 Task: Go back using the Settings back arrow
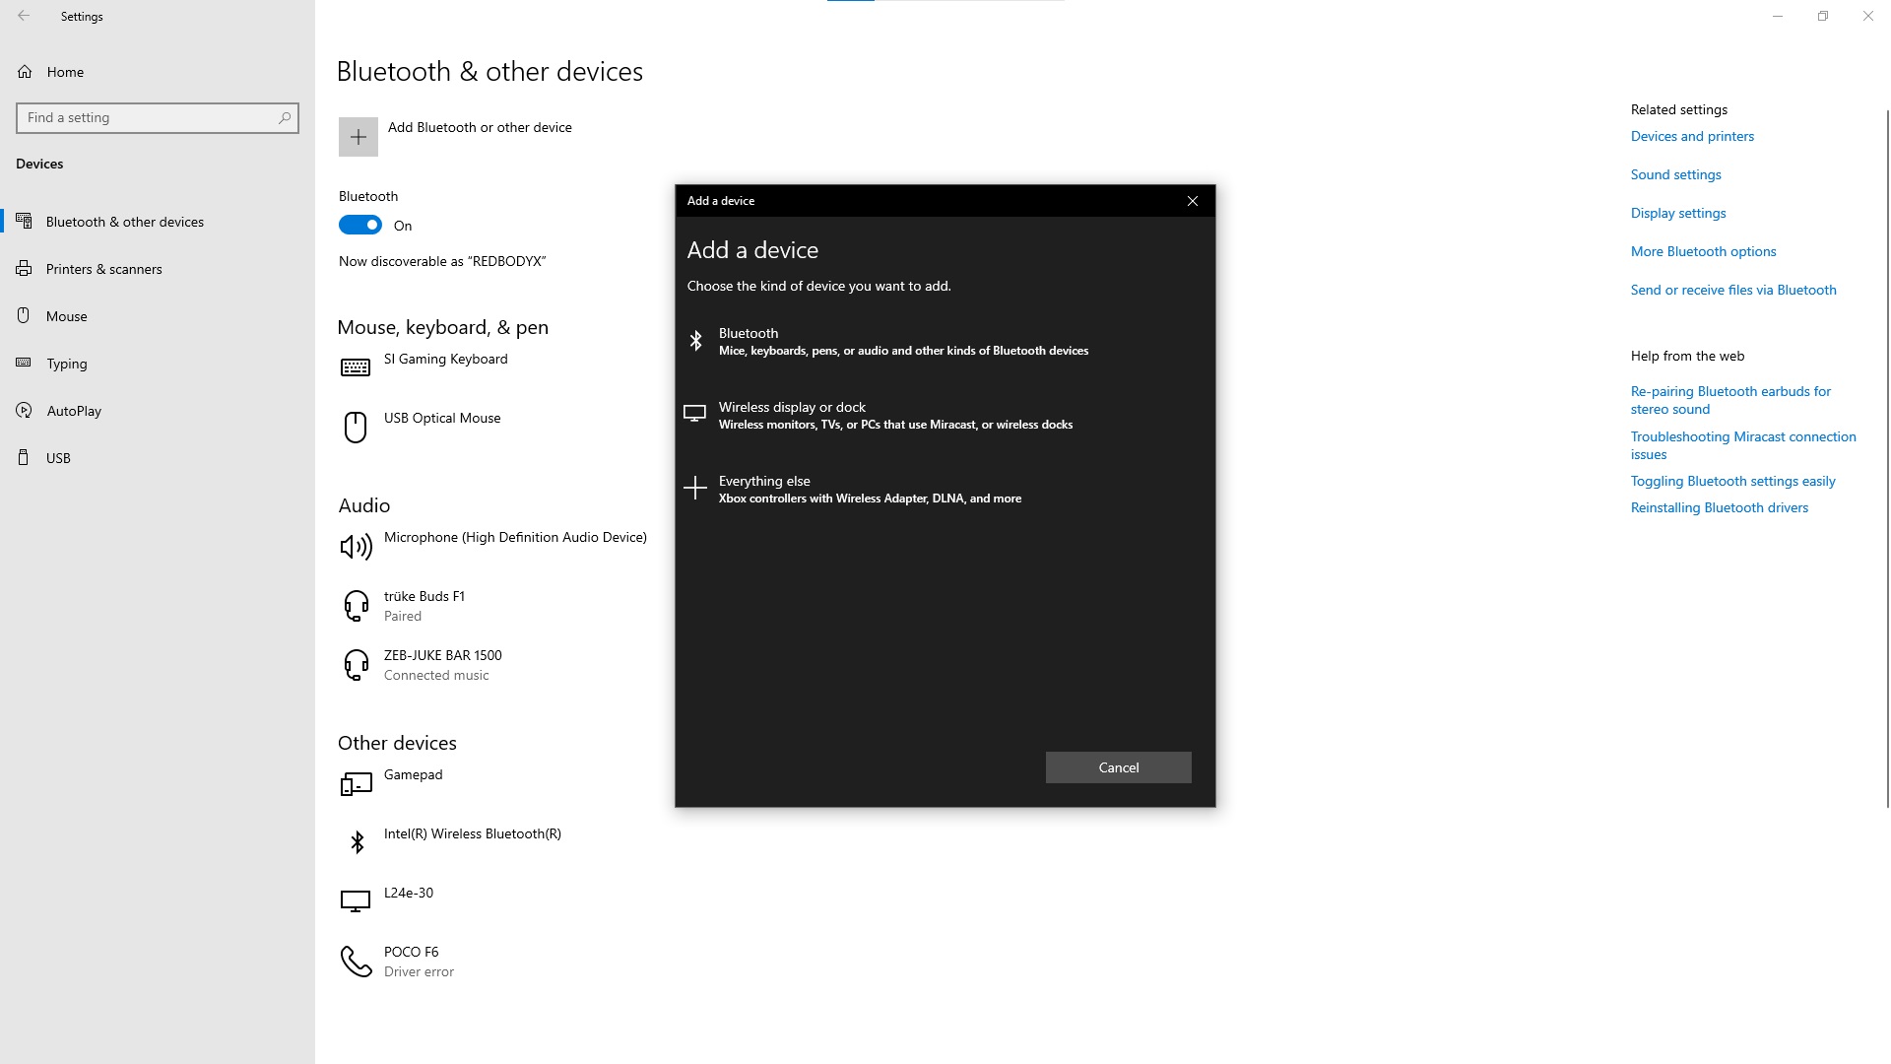pos(24,17)
